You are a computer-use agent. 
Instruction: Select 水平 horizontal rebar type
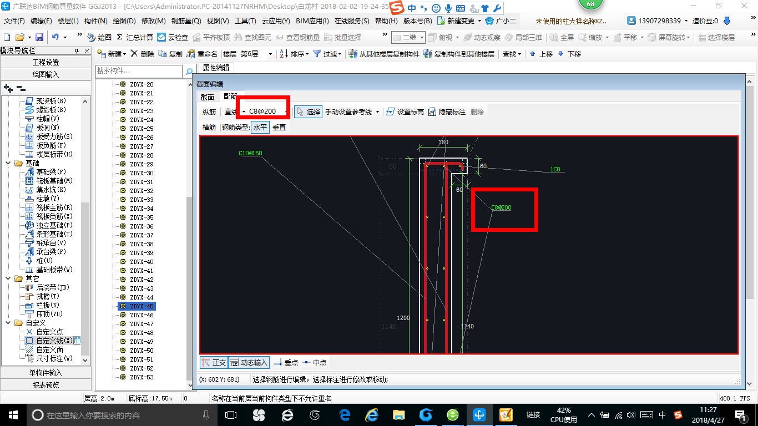coord(261,127)
